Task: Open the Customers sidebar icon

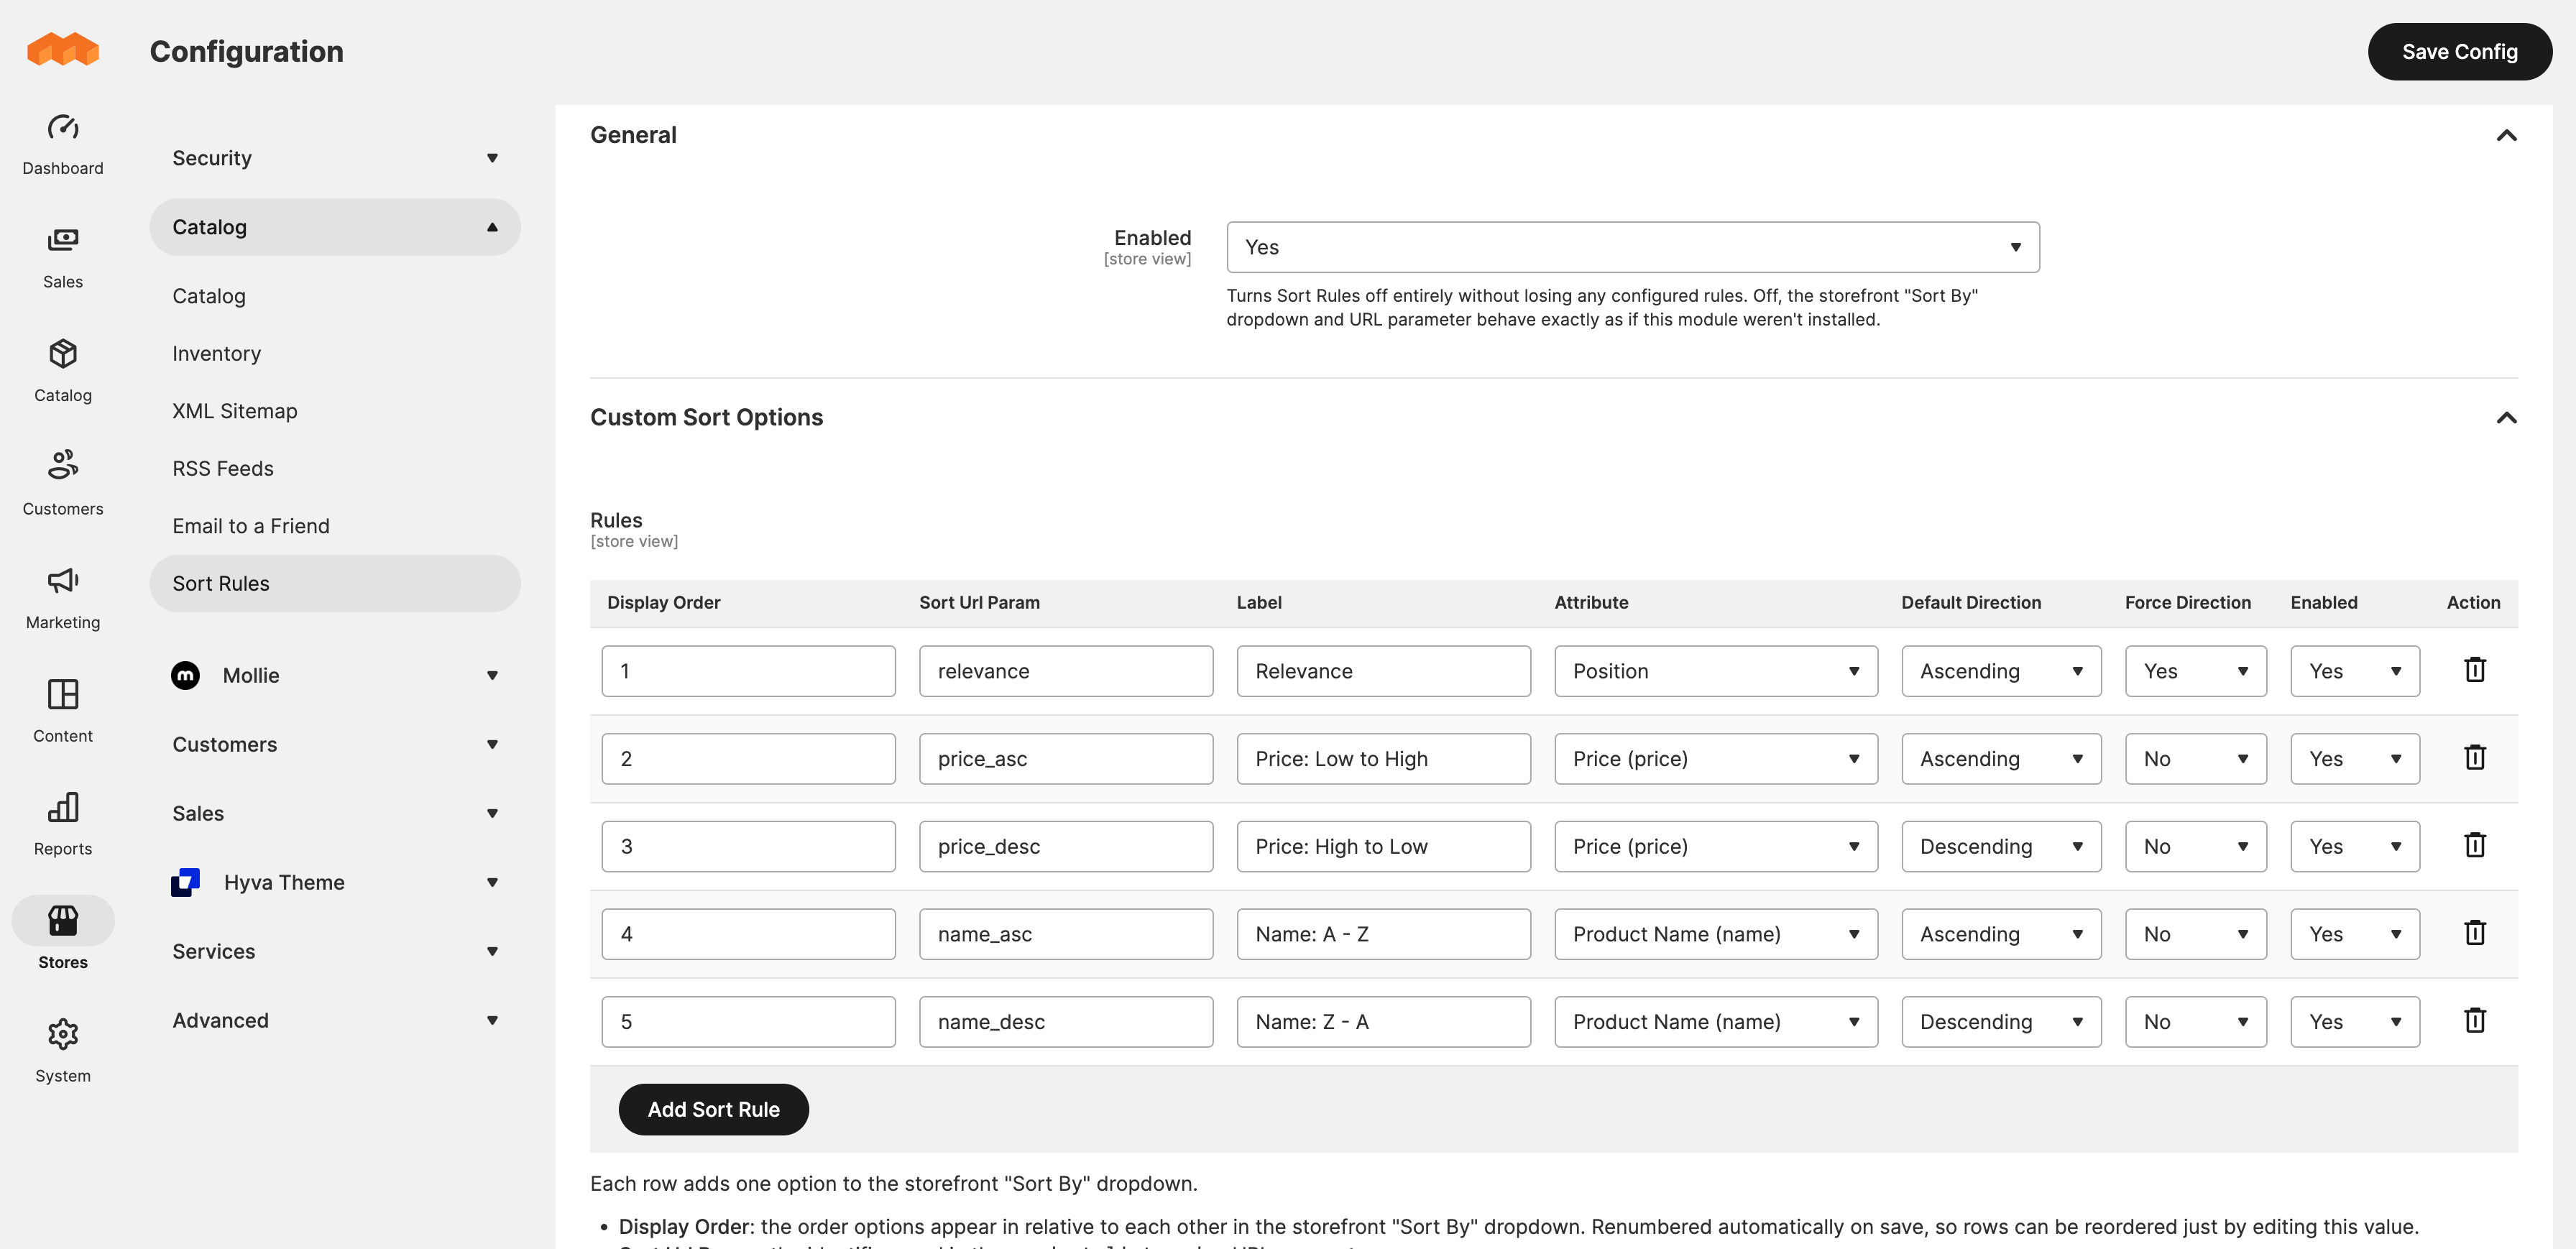Action: (x=63, y=464)
